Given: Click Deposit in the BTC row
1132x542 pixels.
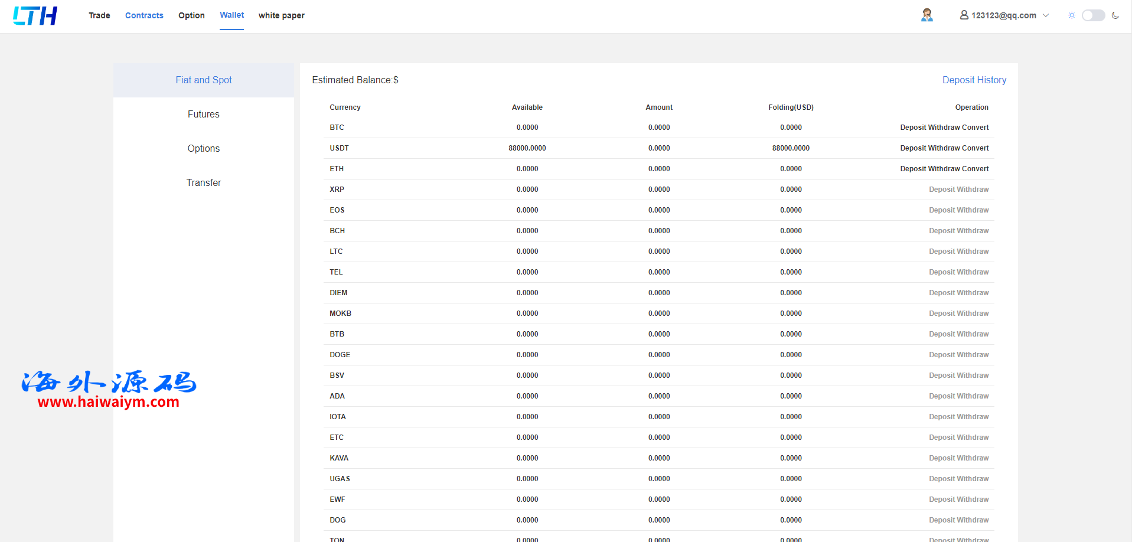Looking at the screenshot, I should (x=913, y=128).
